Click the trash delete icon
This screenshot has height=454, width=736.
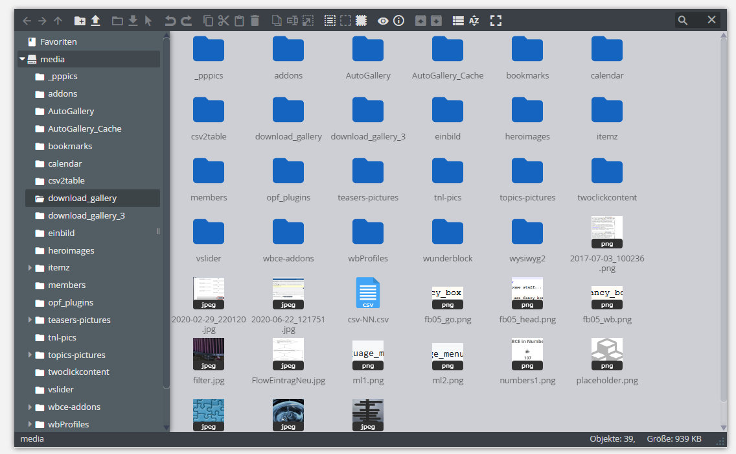pyautogui.click(x=255, y=21)
